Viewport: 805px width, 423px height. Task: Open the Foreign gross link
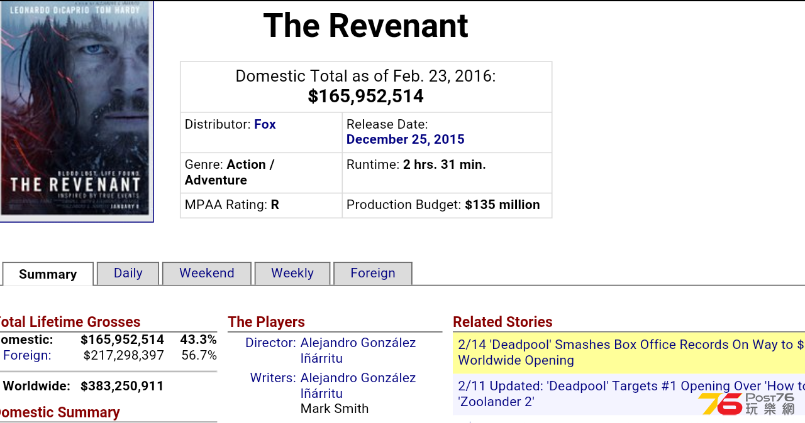[27, 355]
